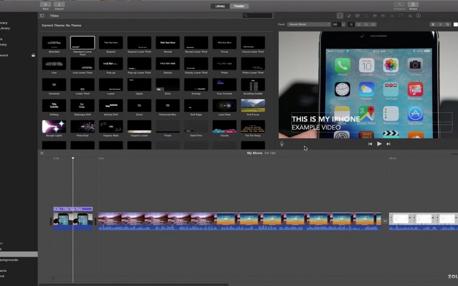This screenshot has height=286, width=458.
Task: Align the title text left
Action: [352, 25]
